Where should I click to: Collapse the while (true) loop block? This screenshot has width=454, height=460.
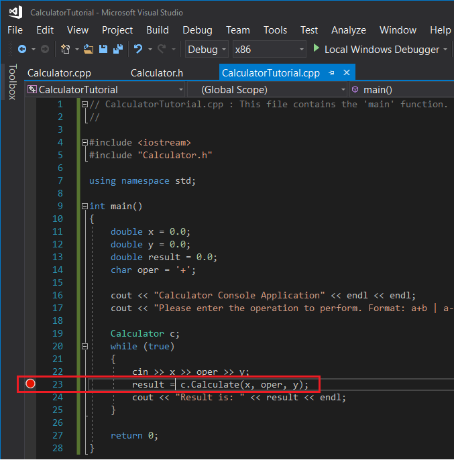coord(84,347)
